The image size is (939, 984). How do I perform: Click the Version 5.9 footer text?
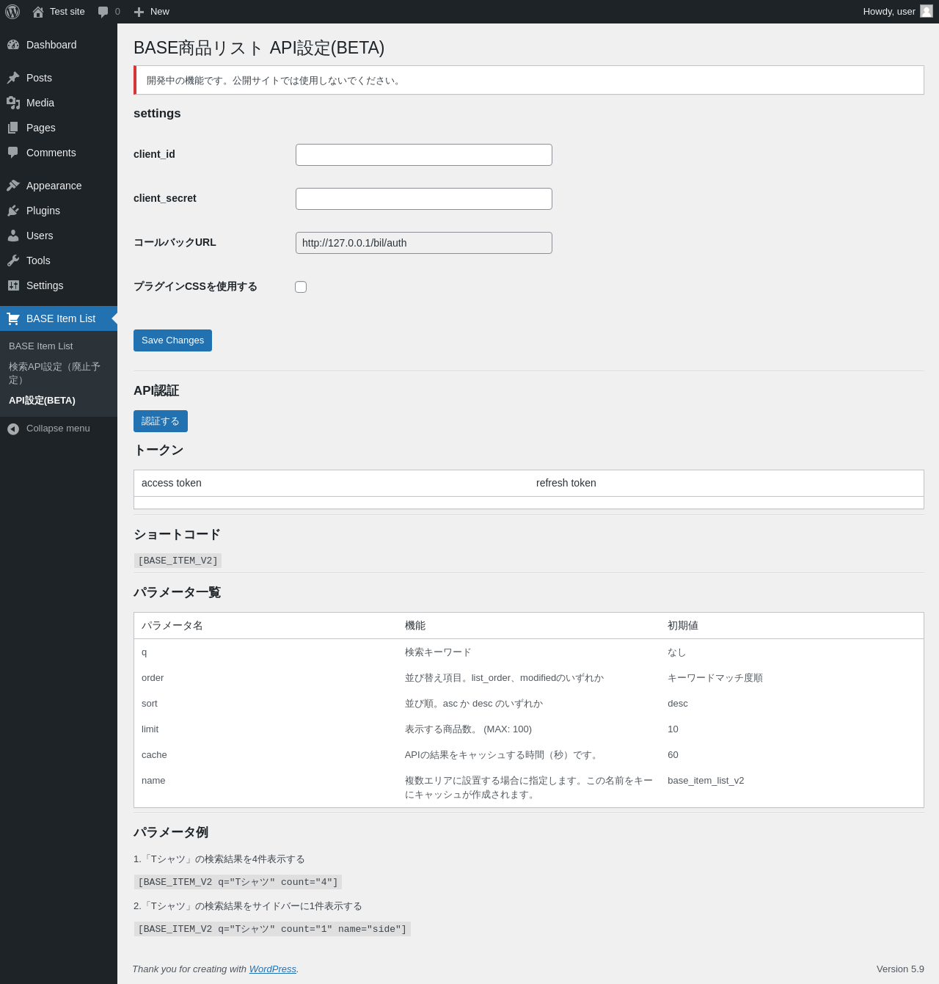tap(900, 969)
